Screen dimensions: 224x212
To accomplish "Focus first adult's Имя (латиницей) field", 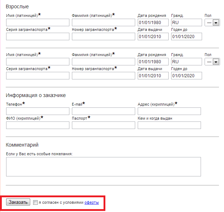I will [x=38, y=23].
